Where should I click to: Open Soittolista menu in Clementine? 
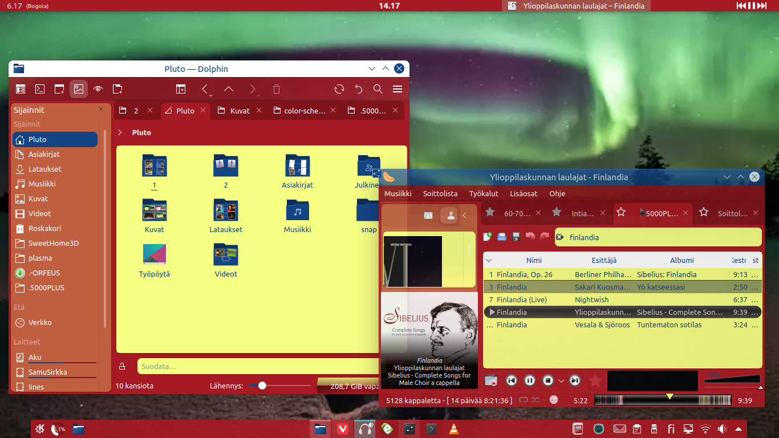(x=440, y=193)
